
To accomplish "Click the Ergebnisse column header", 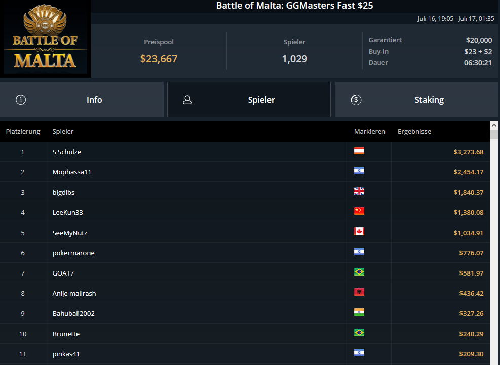I will tap(414, 132).
